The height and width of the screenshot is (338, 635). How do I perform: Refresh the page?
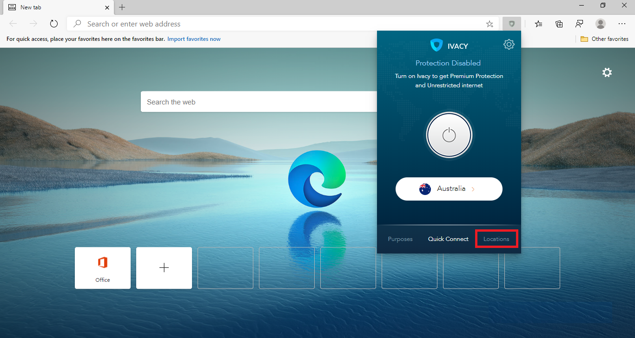(x=54, y=24)
